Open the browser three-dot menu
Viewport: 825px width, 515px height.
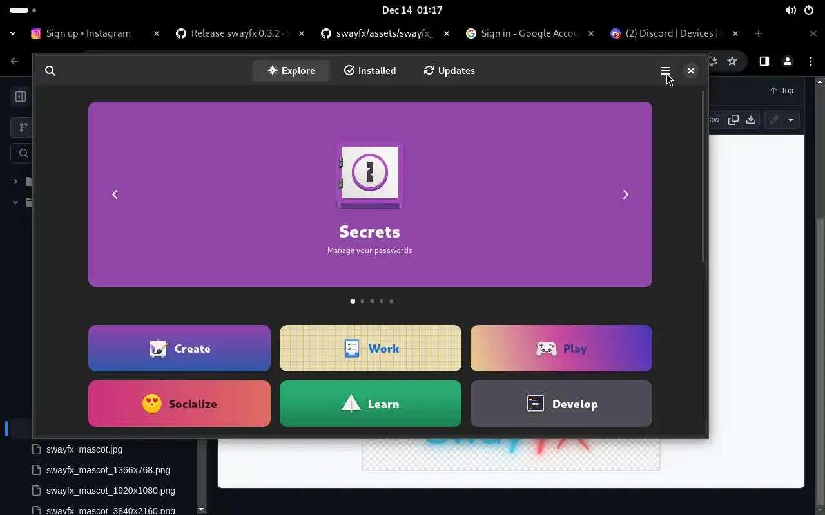(810, 61)
